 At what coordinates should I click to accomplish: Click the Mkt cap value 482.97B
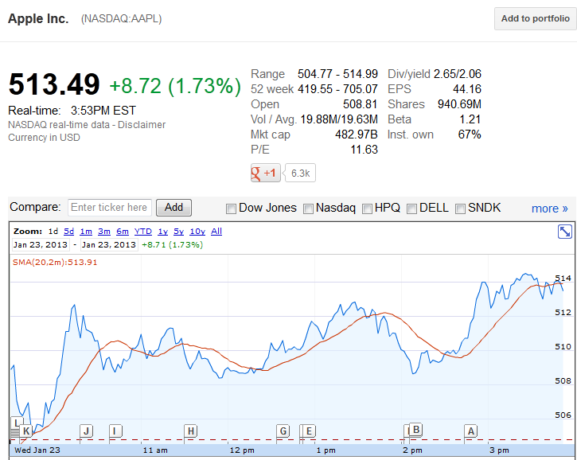357,134
